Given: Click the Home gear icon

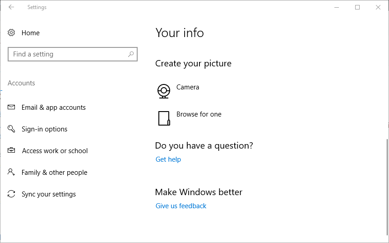Looking at the screenshot, I should [12, 33].
